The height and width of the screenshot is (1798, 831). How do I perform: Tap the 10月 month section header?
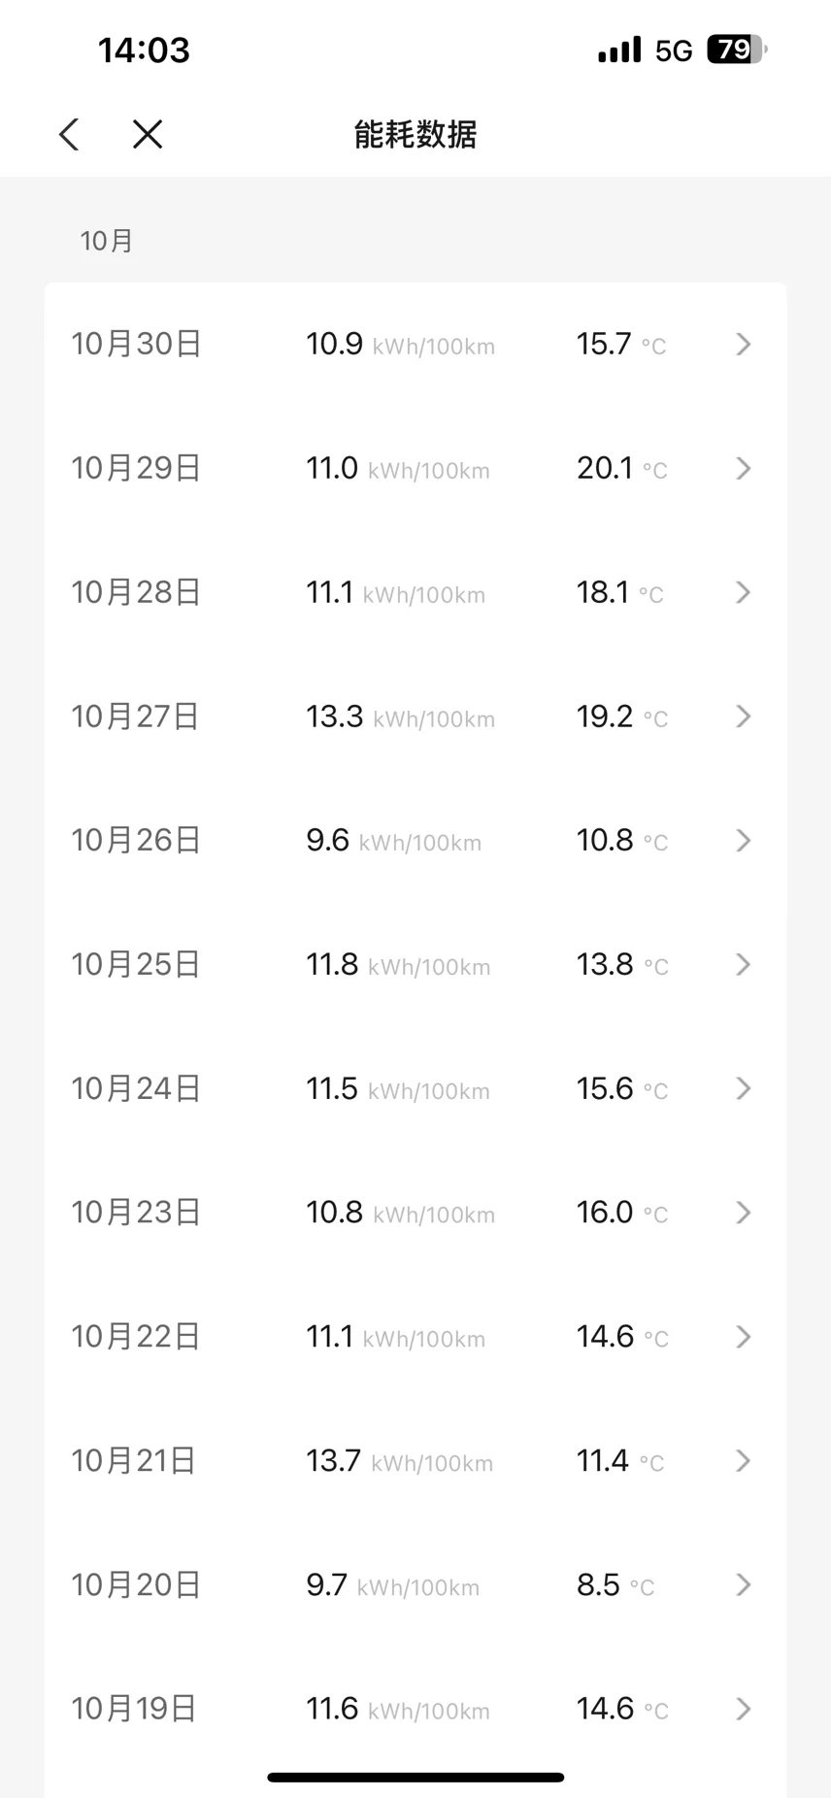pyautogui.click(x=107, y=241)
